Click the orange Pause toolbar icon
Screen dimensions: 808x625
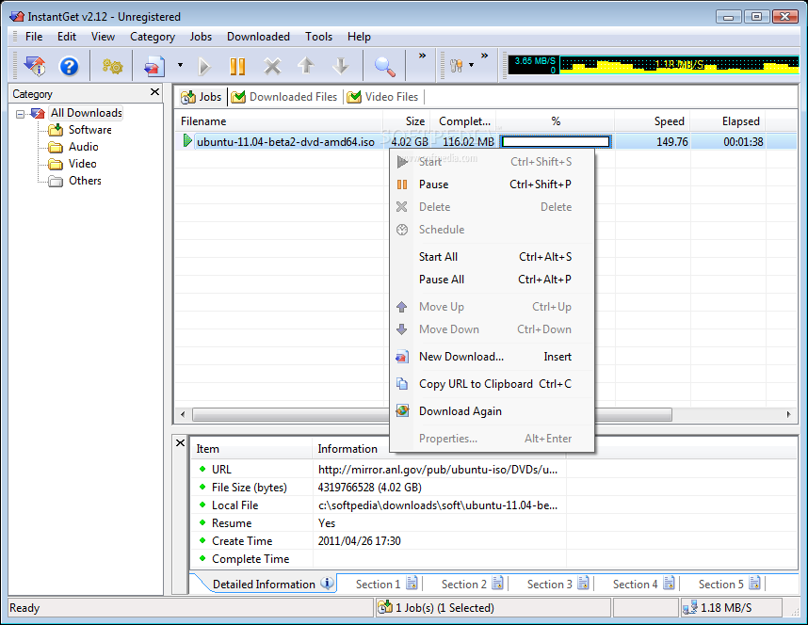[x=237, y=67]
